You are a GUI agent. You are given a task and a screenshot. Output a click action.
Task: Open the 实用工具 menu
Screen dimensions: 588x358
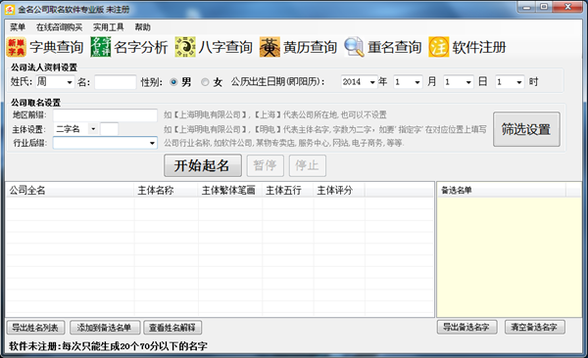coord(108,27)
